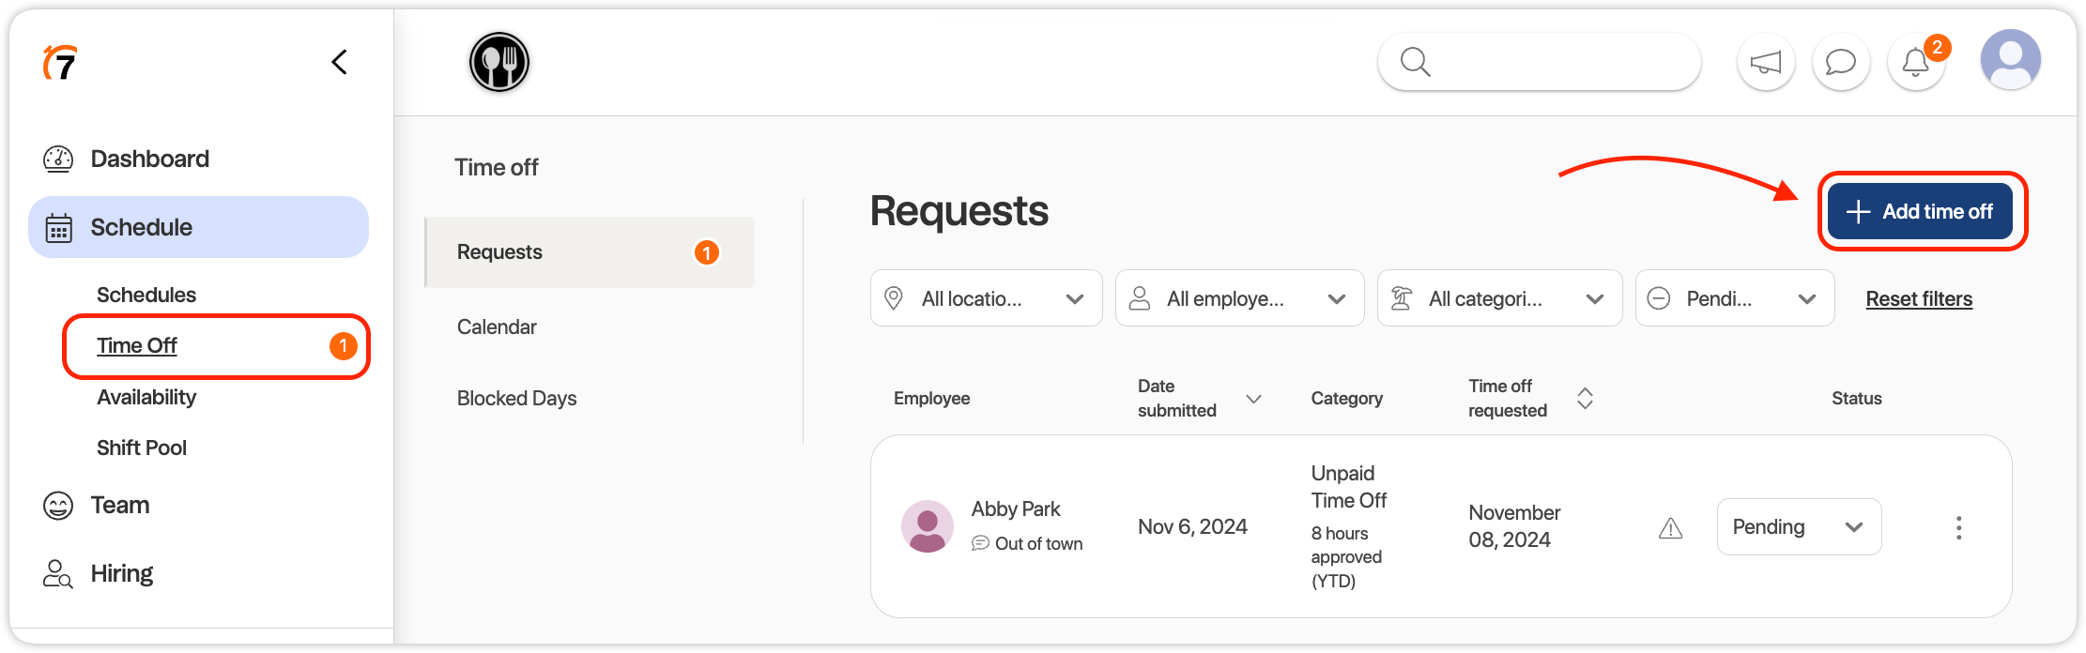Open the user profile avatar
This screenshot has width=2086, height=653.
(x=2010, y=60)
